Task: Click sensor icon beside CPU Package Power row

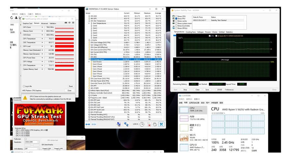Action: [x=89, y=59]
